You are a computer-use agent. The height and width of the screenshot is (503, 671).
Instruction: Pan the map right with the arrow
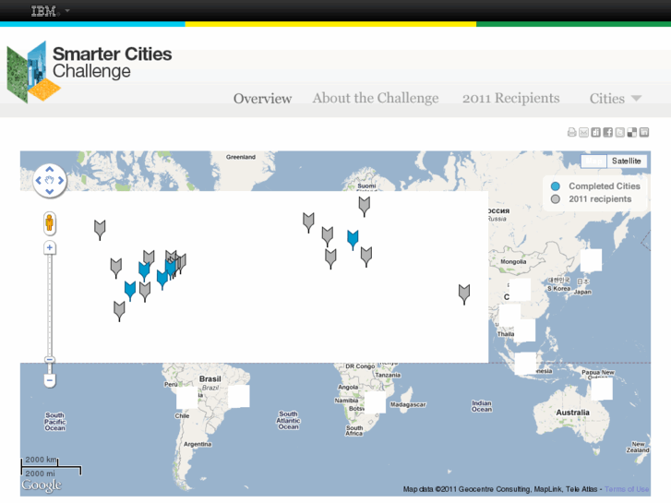(61, 180)
